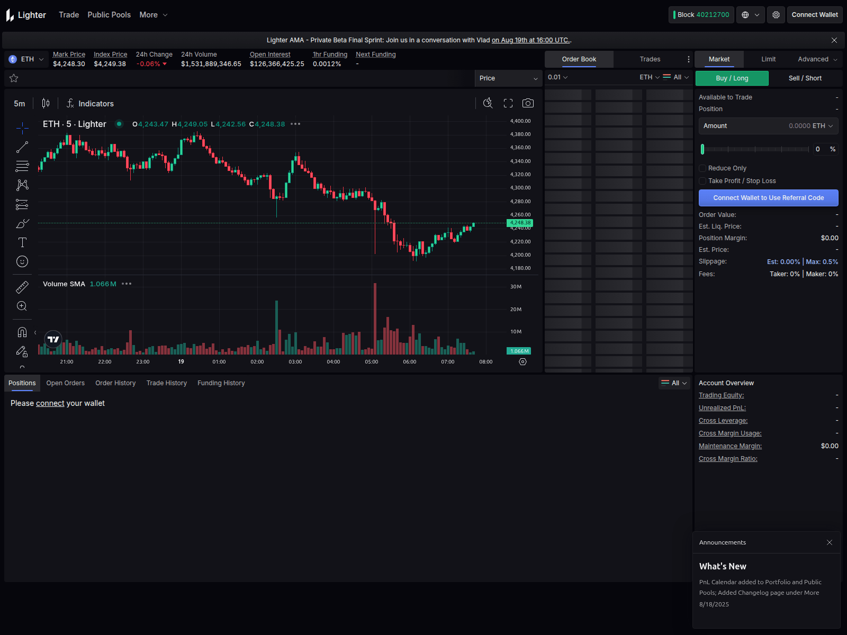This screenshot has width=847, height=635.
Task: Open order book All view filter
Action: [676, 77]
